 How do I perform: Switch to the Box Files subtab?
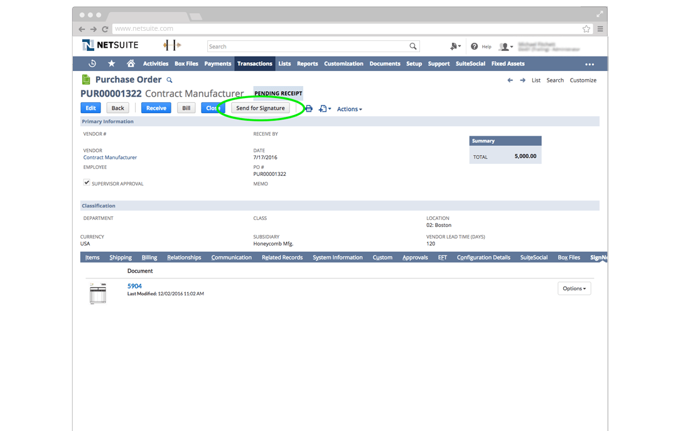pos(569,258)
